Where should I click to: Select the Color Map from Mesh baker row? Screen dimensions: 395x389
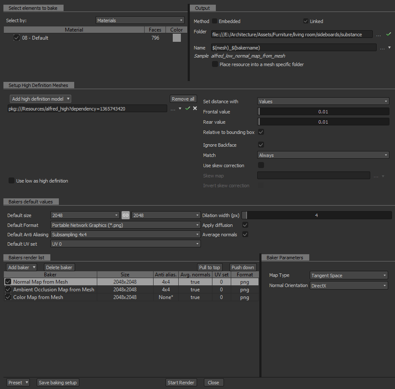click(x=131, y=297)
